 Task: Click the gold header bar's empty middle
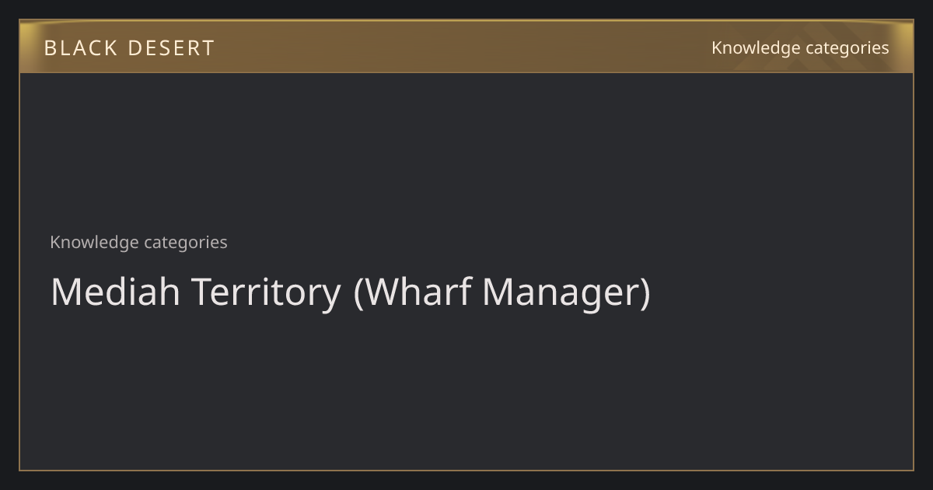point(466,47)
